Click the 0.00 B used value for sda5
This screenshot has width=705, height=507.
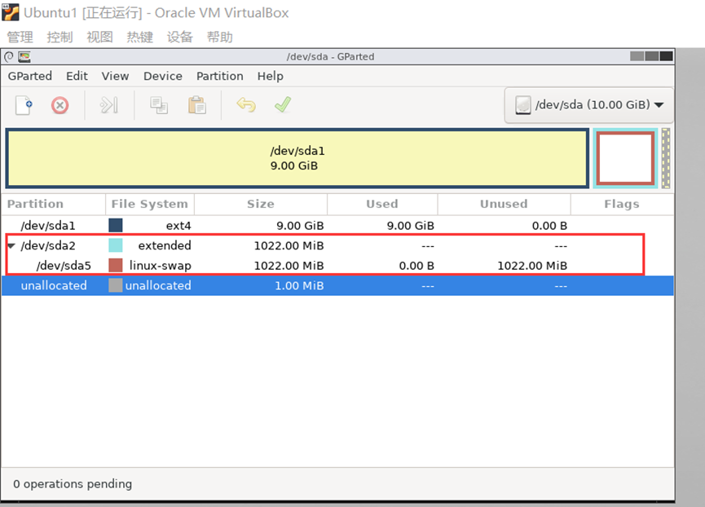click(x=416, y=266)
